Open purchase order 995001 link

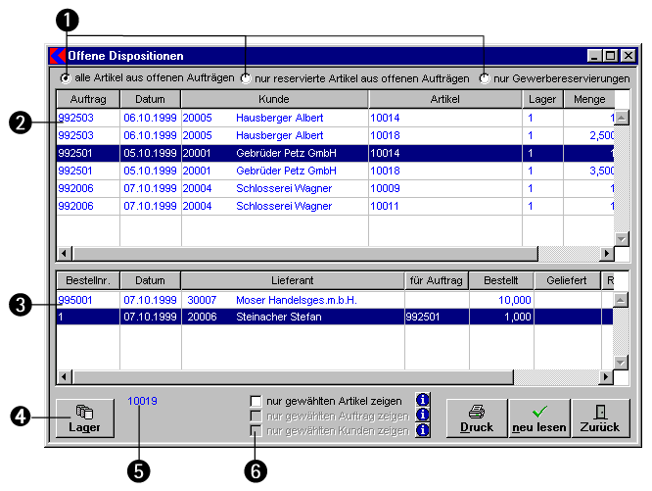click(x=74, y=300)
